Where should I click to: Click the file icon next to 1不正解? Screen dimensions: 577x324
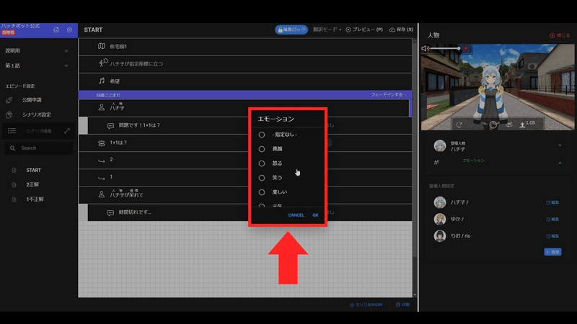coord(14,199)
